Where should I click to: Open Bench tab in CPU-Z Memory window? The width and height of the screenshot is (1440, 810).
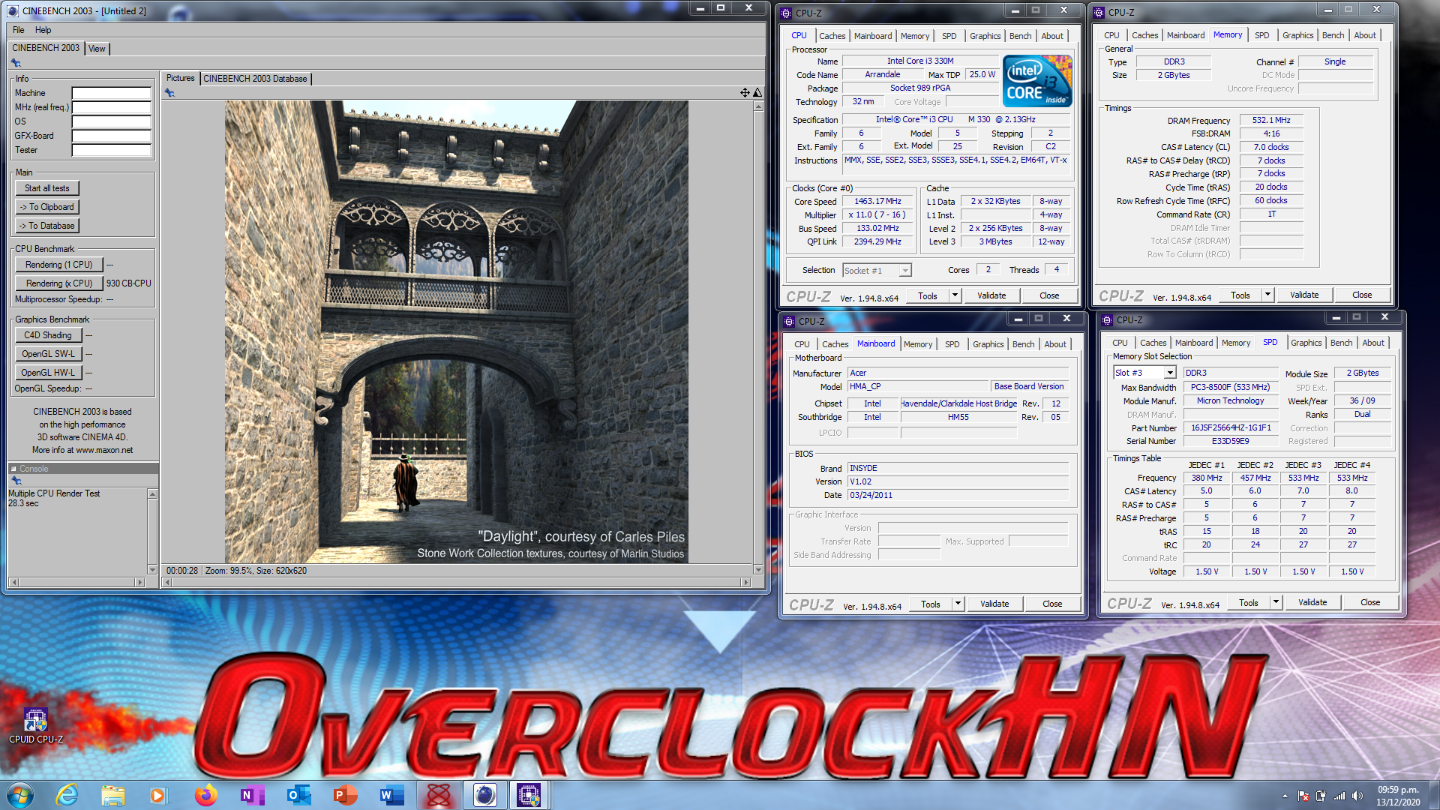[x=1333, y=35]
